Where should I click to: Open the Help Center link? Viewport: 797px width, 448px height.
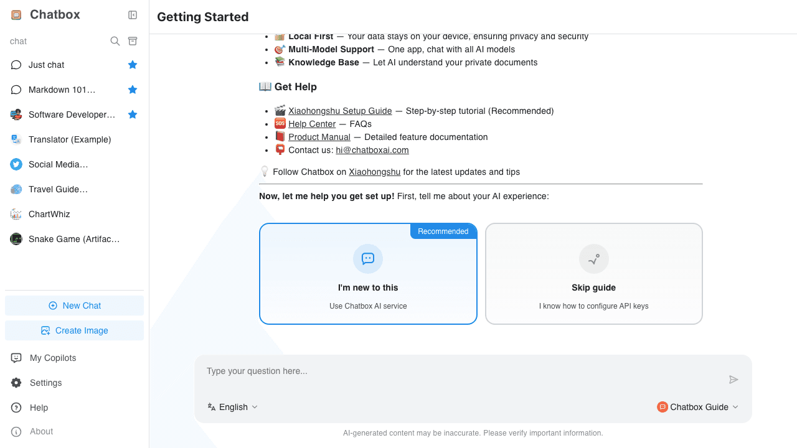[x=312, y=124]
